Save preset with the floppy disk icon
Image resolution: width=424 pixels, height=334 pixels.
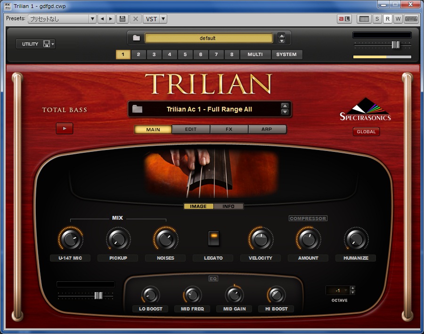(x=122, y=19)
